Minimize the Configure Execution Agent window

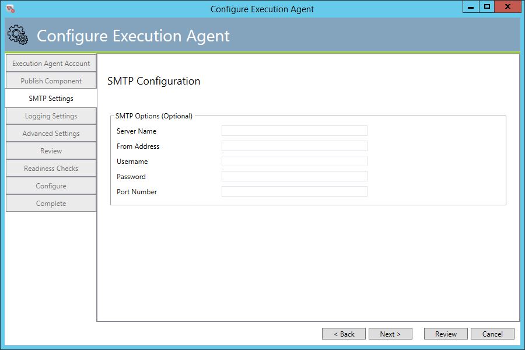tap(471, 6)
